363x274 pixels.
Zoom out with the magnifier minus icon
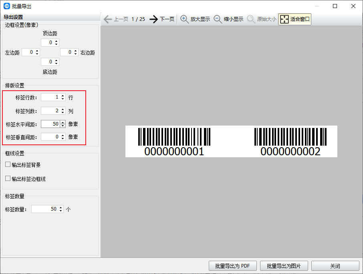pos(218,19)
